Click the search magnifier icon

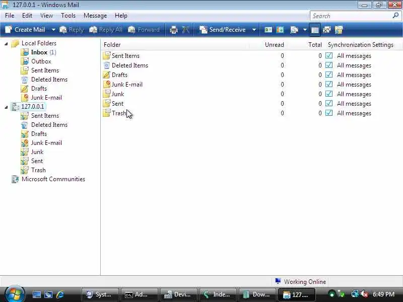[x=395, y=16]
